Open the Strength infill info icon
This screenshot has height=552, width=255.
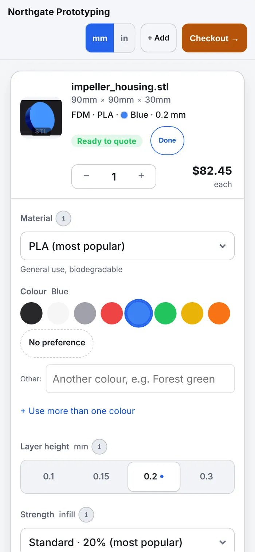(86, 514)
